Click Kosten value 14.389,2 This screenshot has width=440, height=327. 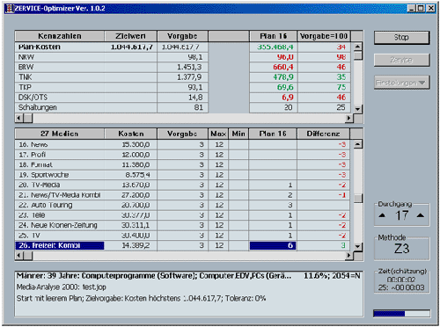[136, 245]
